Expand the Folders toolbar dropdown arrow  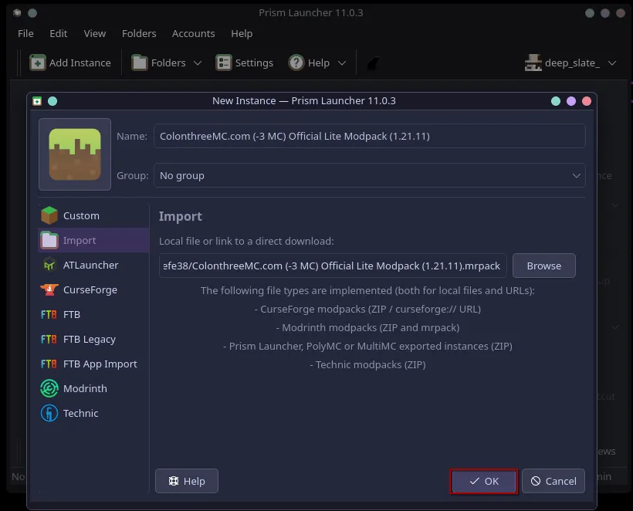pyautogui.click(x=198, y=63)
